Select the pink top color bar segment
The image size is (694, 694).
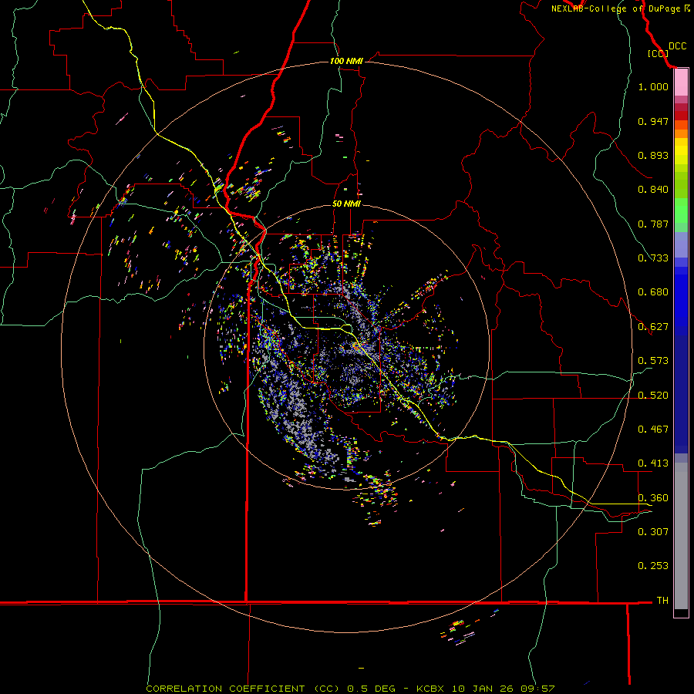click(681, 83)
